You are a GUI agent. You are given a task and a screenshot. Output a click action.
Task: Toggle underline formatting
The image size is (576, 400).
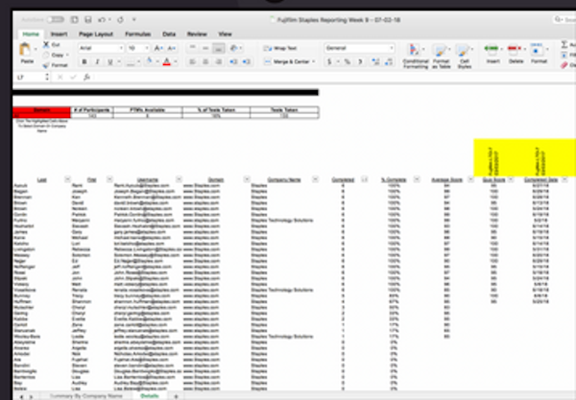coord(109,61)
